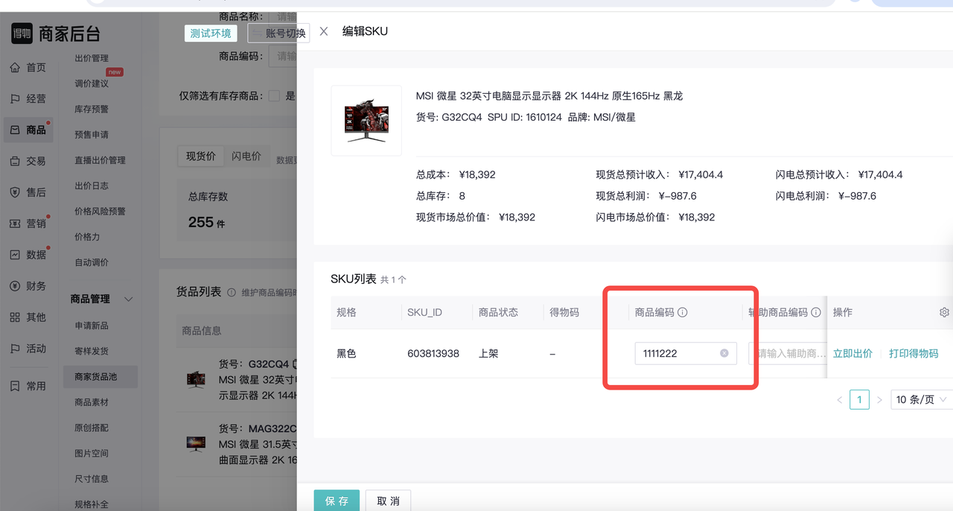Open 其他 grid icon in sidebar

15,318
